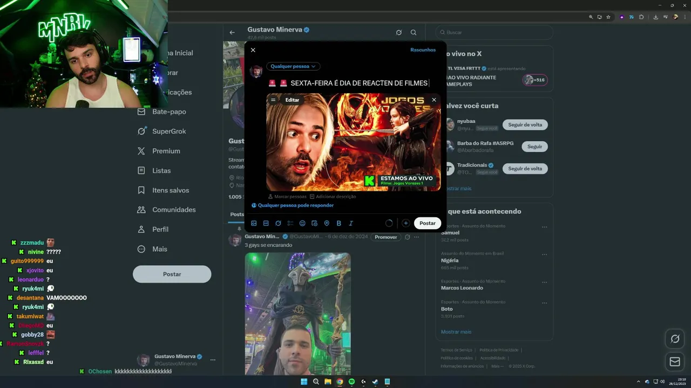Open the Chrome profile avatar
Image resolution: width=691 pixels, height=388 pixels.
675,17
